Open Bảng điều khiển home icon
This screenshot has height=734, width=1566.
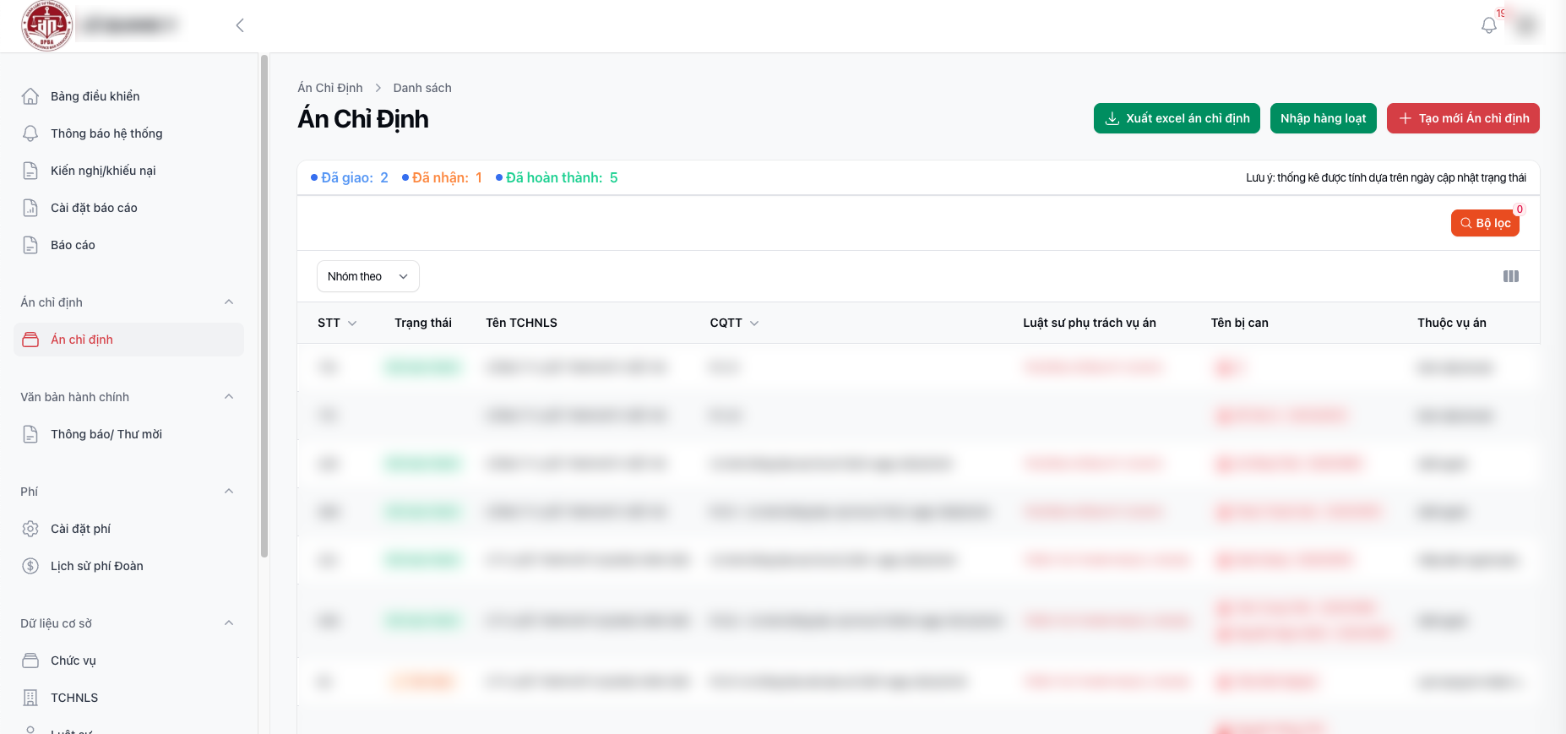(30, 96)
